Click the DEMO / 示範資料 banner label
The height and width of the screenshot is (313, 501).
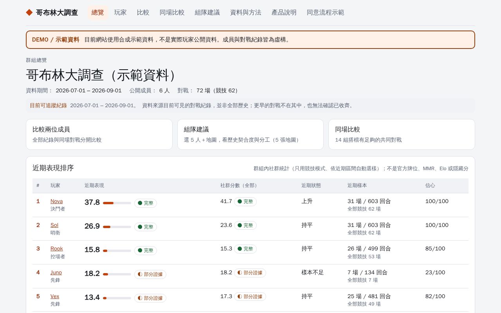point(56,40)
